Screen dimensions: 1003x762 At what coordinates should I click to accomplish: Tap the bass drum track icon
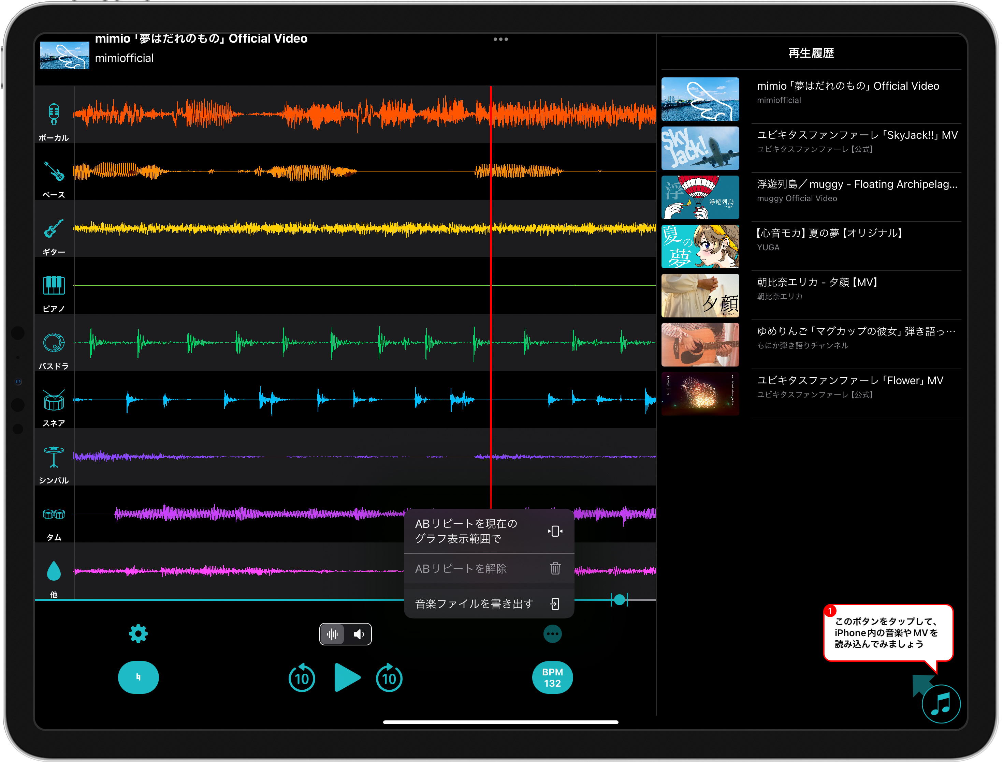click(54, 343)
